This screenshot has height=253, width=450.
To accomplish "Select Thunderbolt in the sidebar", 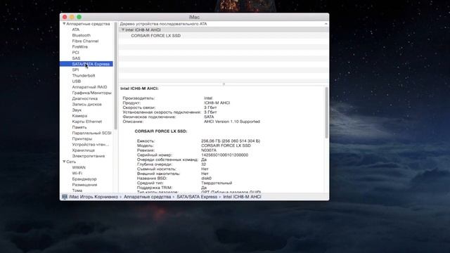I will [84, 75].
